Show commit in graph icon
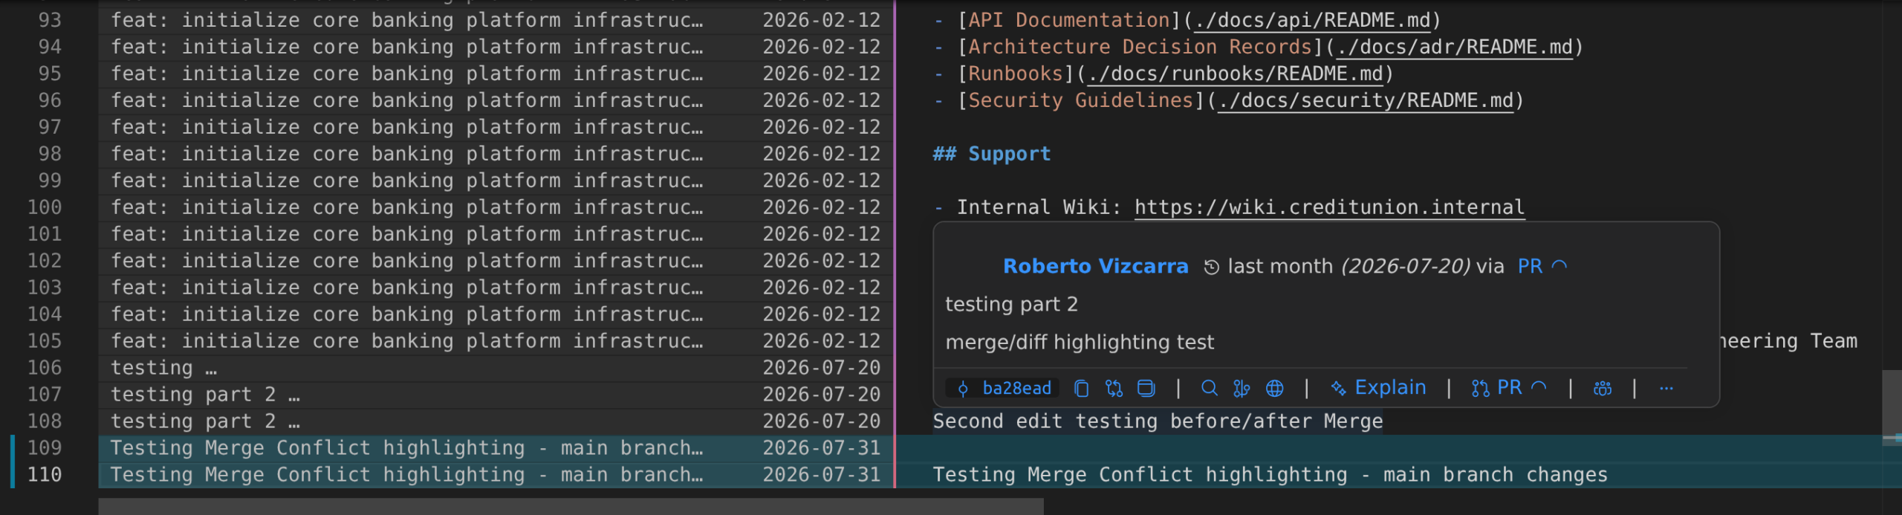Image resolution: width=1902 pixels, height=515 pixels. [1242, 388]
